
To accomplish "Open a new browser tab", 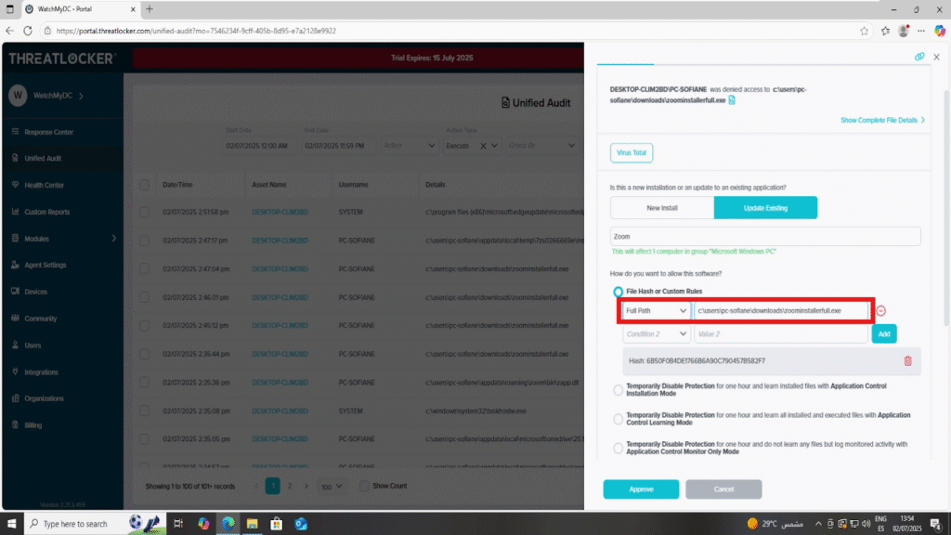I will click(x=150, y=9).
